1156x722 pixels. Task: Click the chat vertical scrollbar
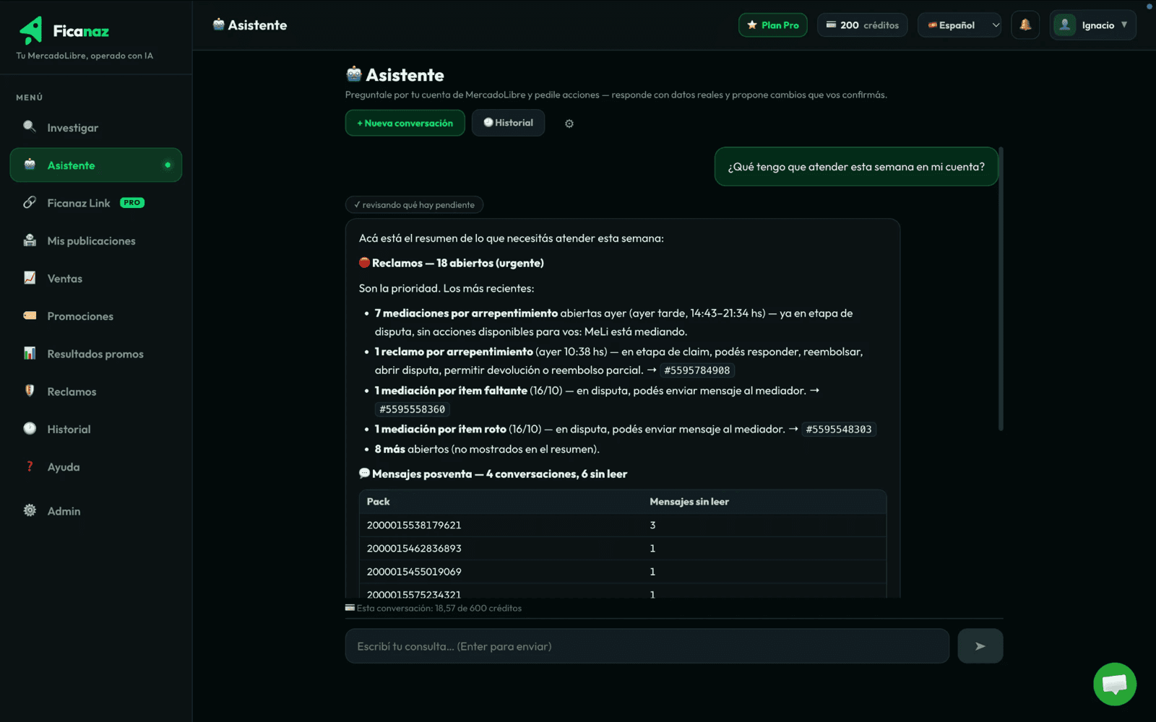1001,289
